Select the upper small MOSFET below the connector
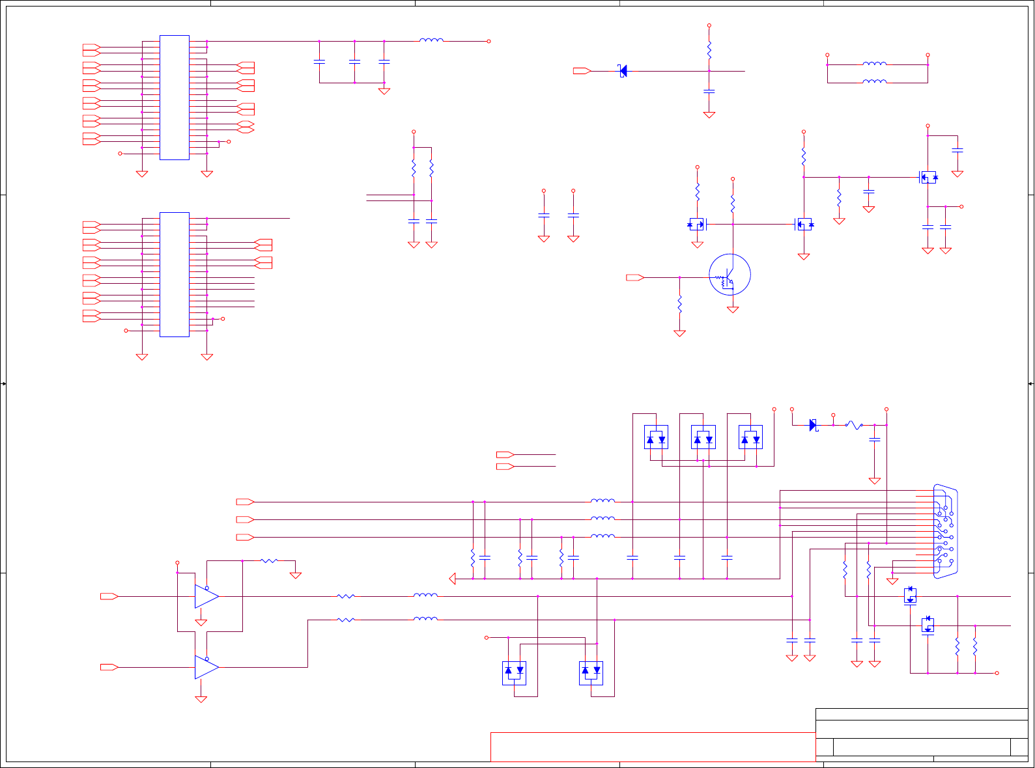This screenshot has width=1035, height=768. click(x=911, y=596)
